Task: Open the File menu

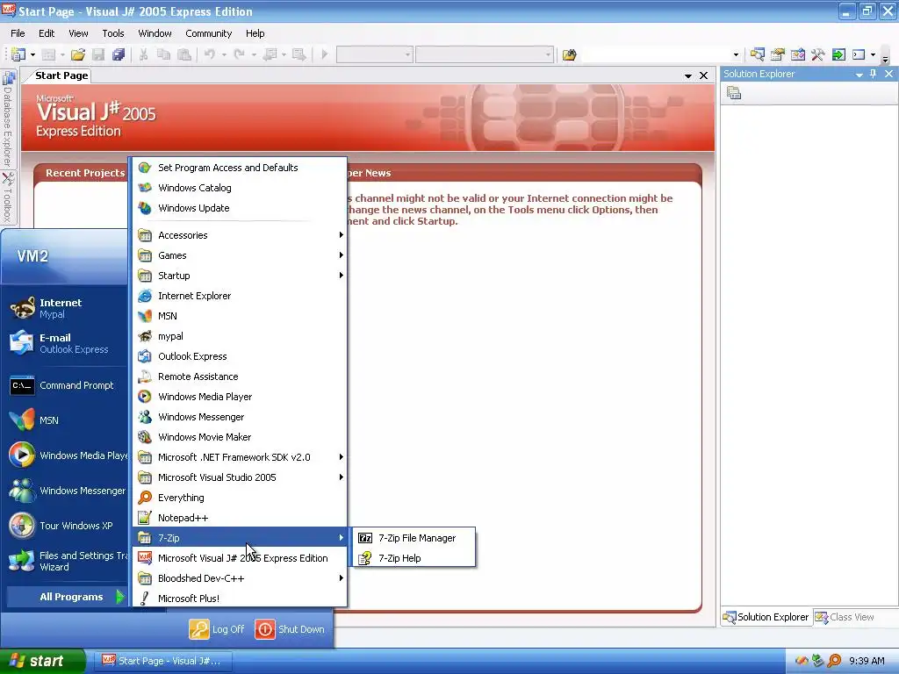Action: 18,33
